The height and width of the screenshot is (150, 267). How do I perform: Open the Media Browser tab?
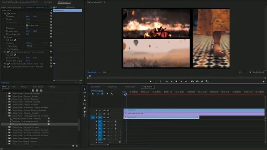coord(38,87)
